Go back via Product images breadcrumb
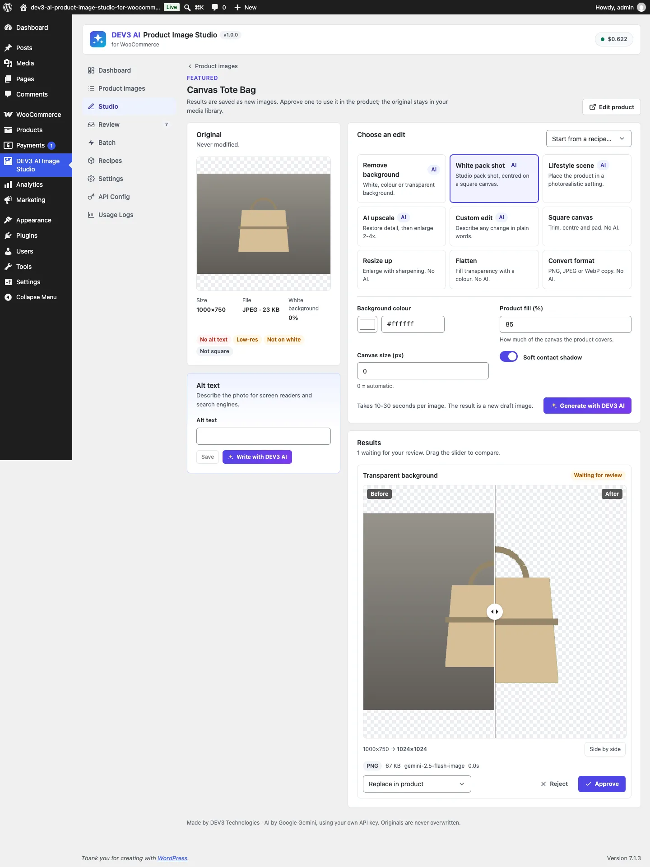Screen dimensions: 650x867 pyautogui.click(x=213, y=66)
